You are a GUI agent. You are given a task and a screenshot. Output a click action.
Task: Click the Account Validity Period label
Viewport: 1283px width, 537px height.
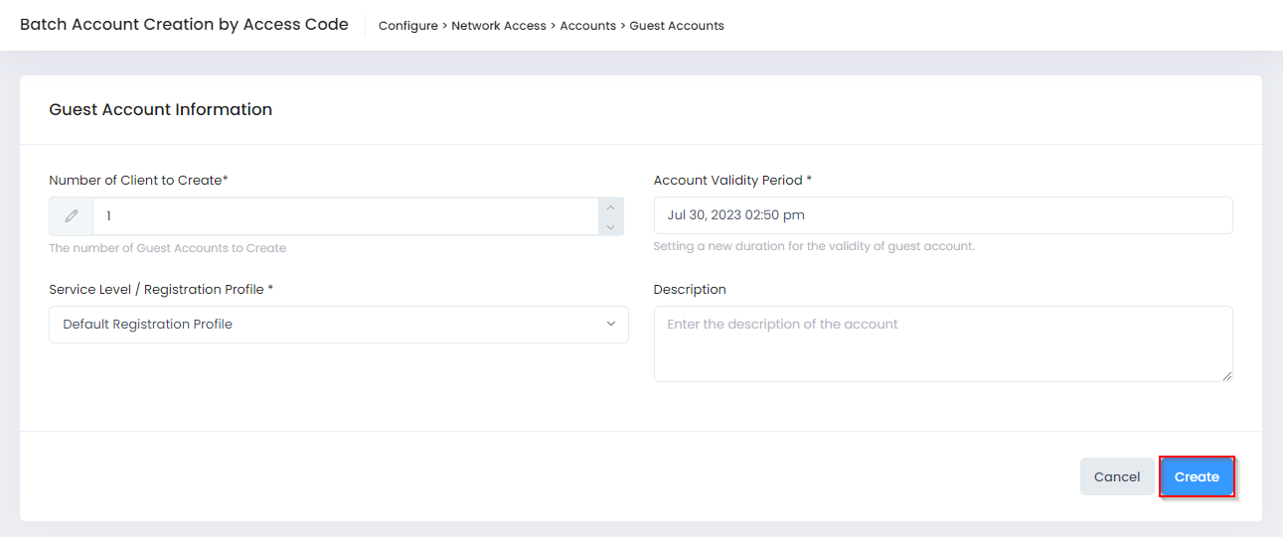(x=727, y=181)
